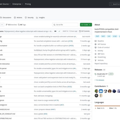Screen dimensions: 120x120
Task: Open the 537 Commits history link
Action: (x=84, y=31)
